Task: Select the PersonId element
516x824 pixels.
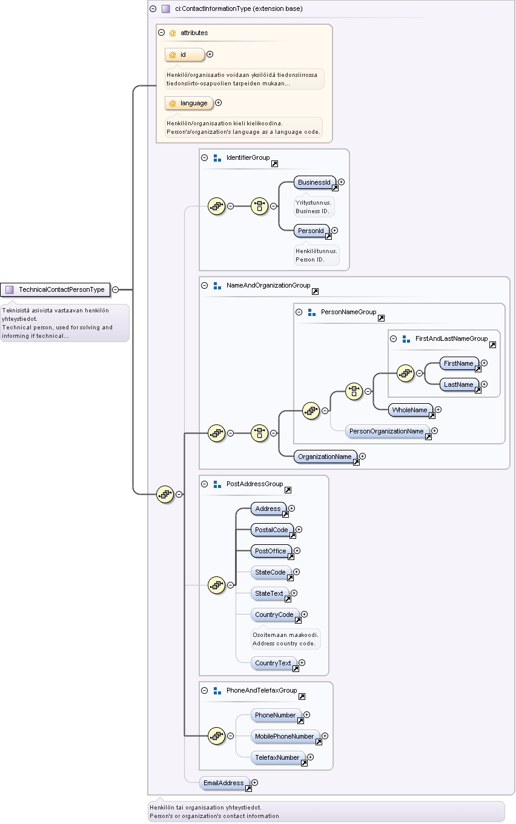Action: [311, 231]
